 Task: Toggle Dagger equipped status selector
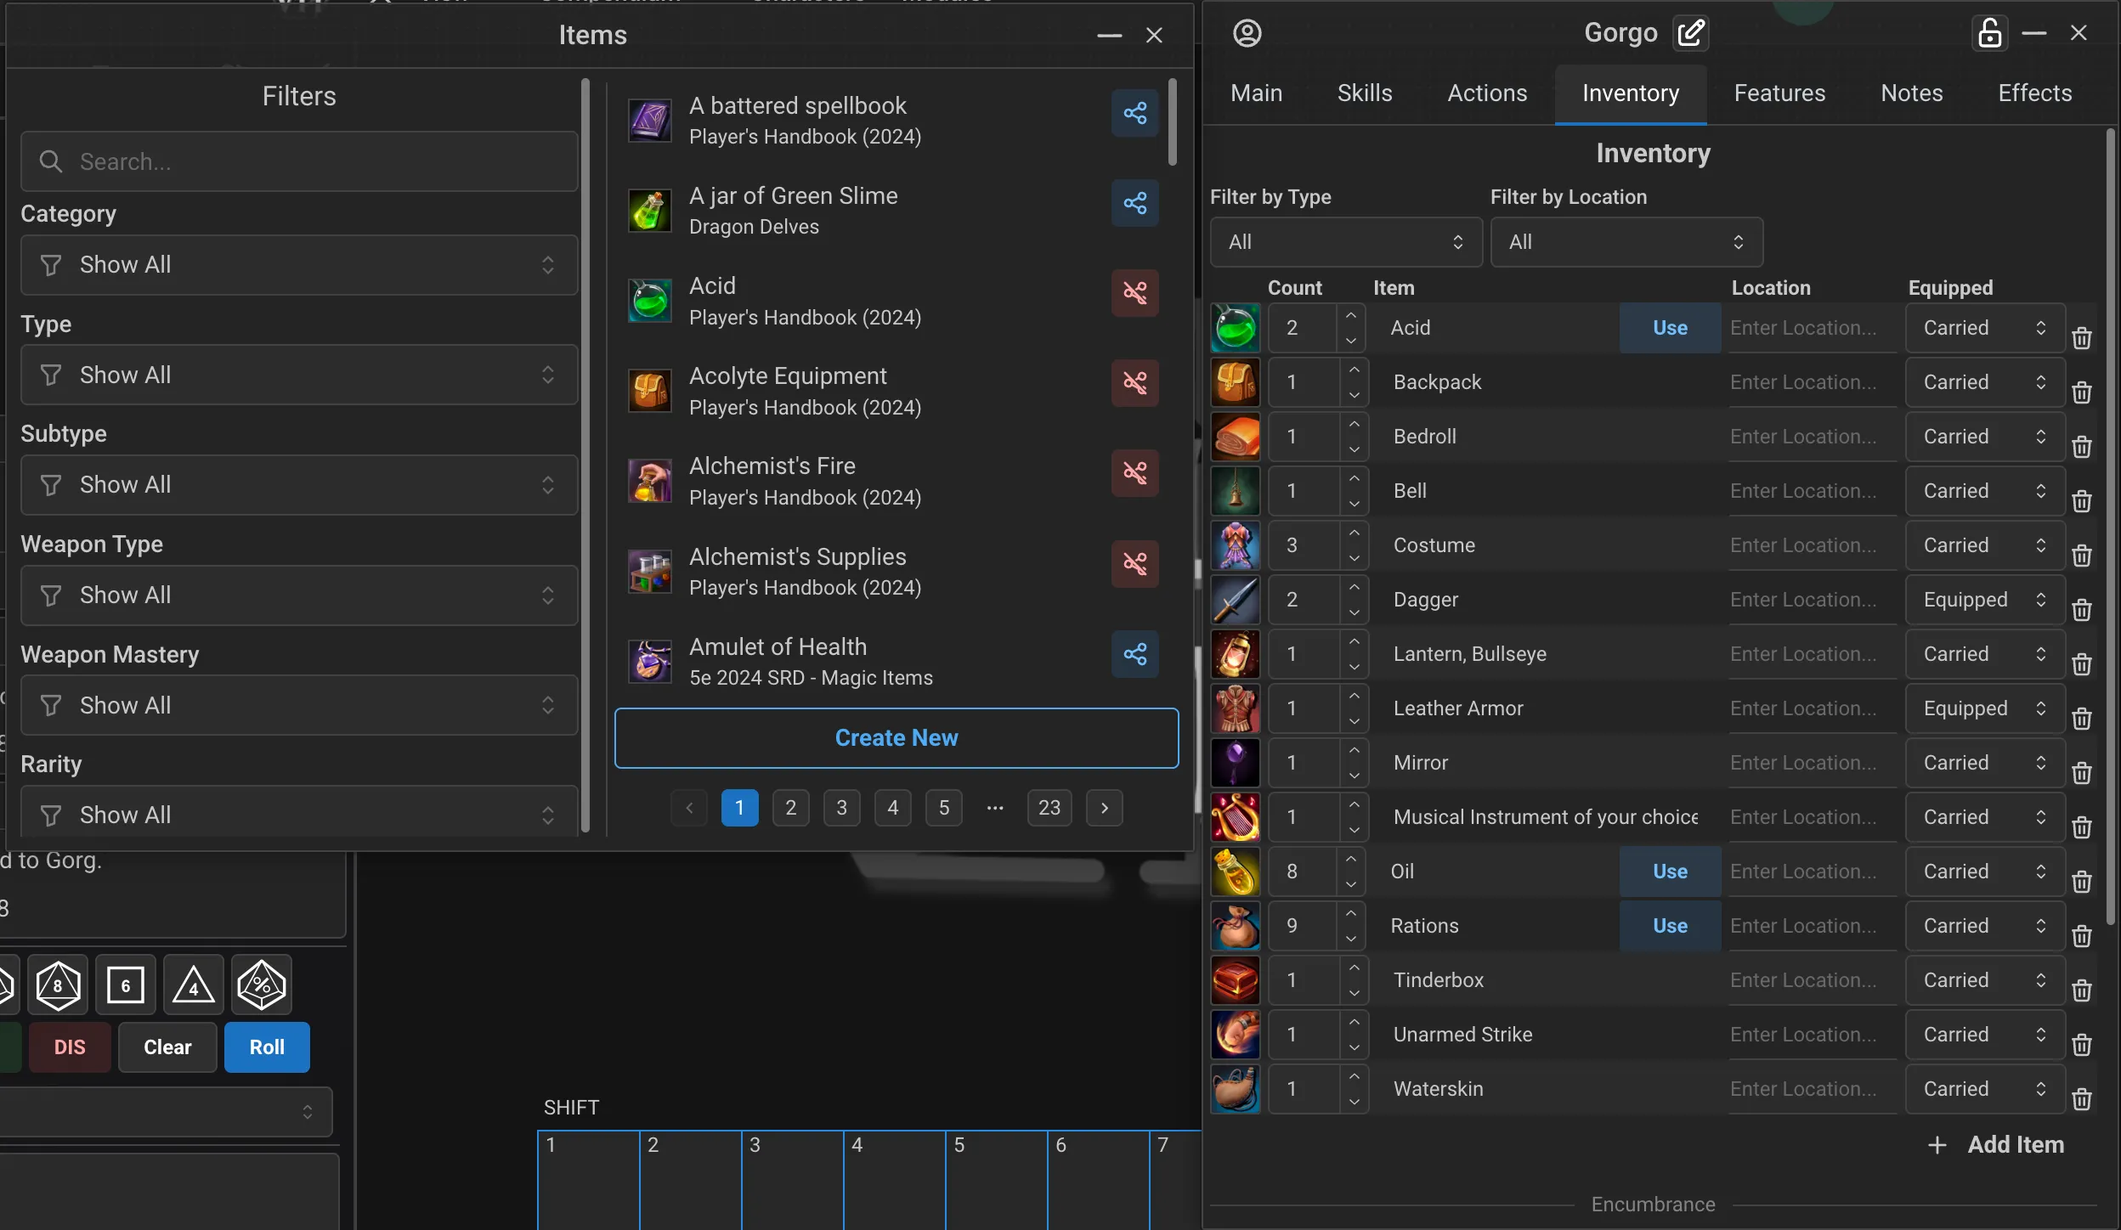tap(1984, 600)
